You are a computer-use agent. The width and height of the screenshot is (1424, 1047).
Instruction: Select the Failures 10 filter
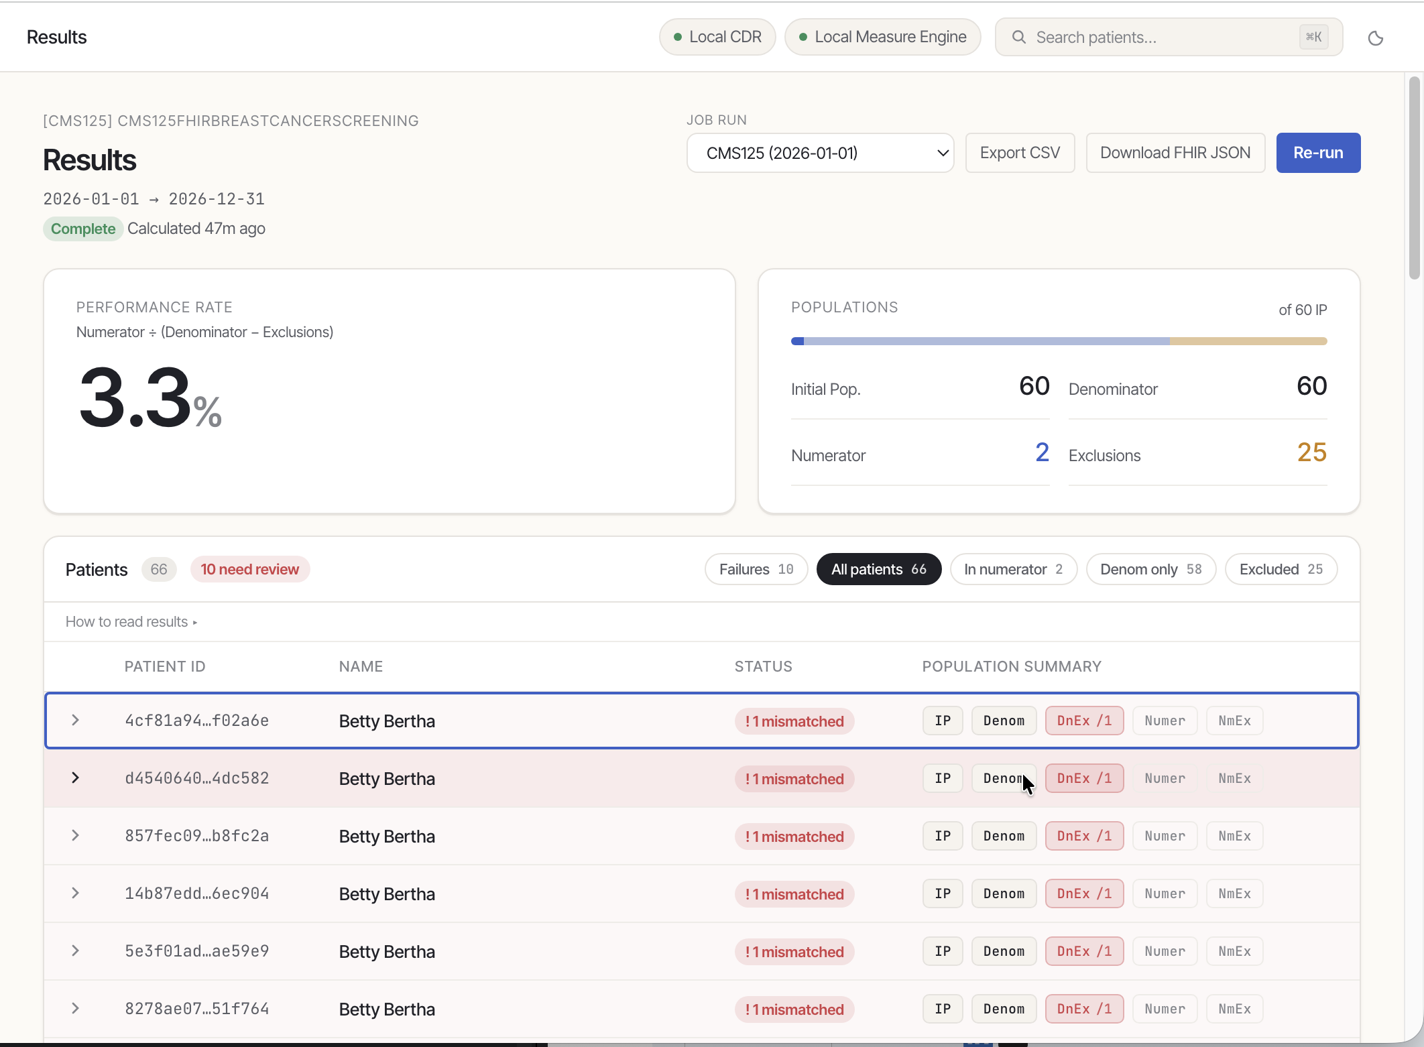point(756,569)
